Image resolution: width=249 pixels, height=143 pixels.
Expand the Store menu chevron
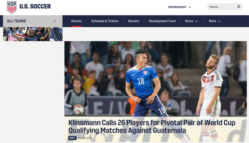pyautogui.click(x=196, y=21)
